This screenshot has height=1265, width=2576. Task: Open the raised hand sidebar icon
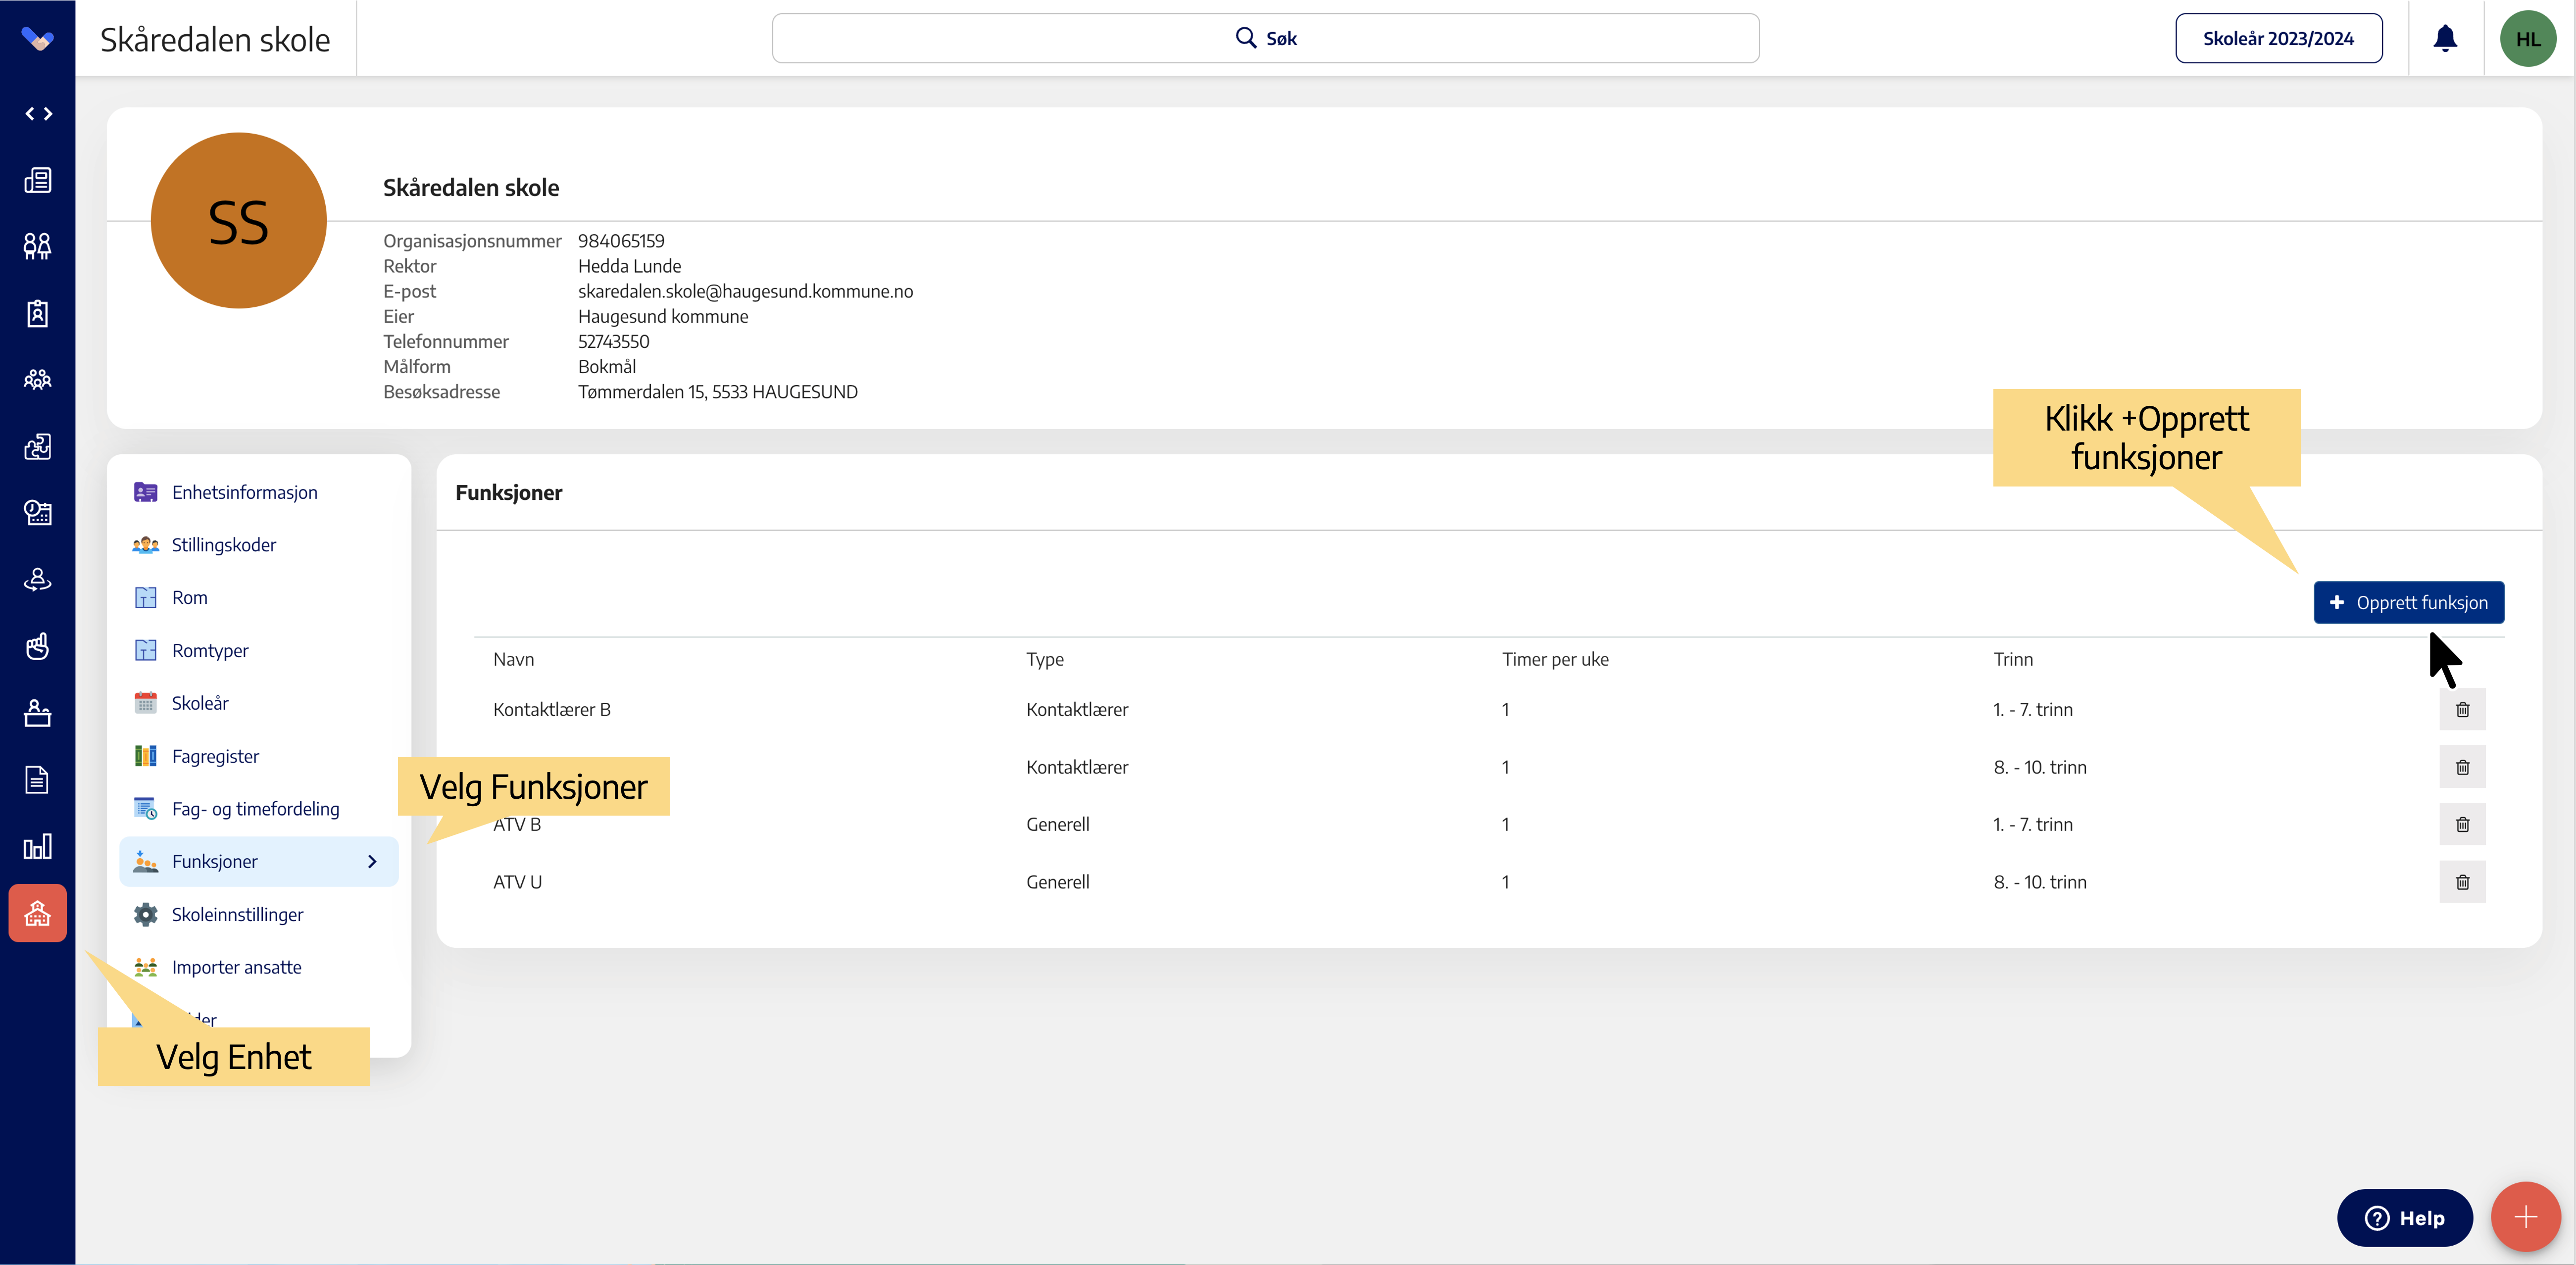38,647
